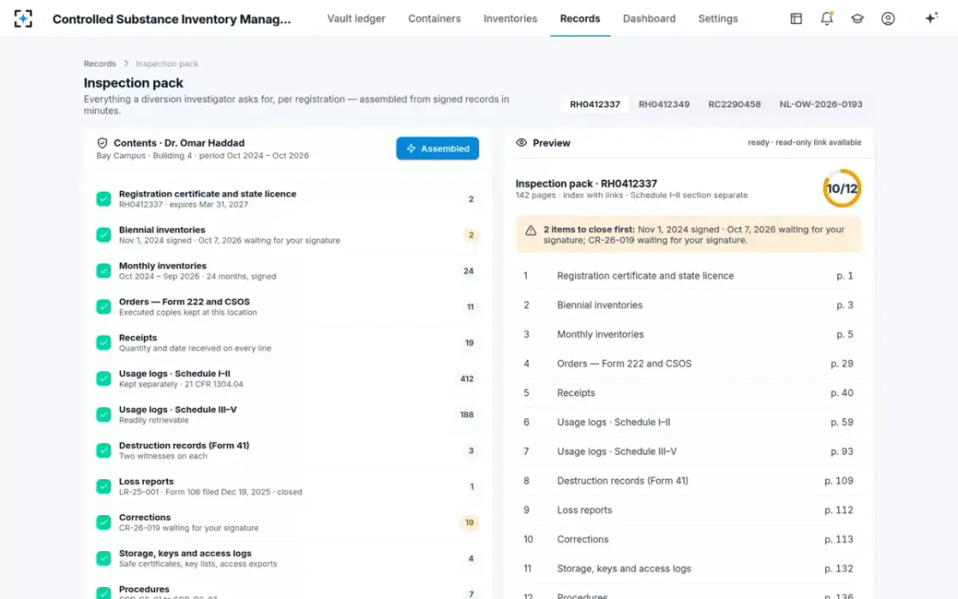Switch to the Vault ledger tab
The height and width of the screenshot is (599, 958).
tap(356, 18)
